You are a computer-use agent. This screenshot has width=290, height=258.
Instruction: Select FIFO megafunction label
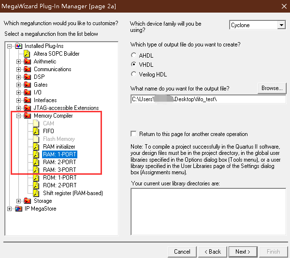[48, 131]
